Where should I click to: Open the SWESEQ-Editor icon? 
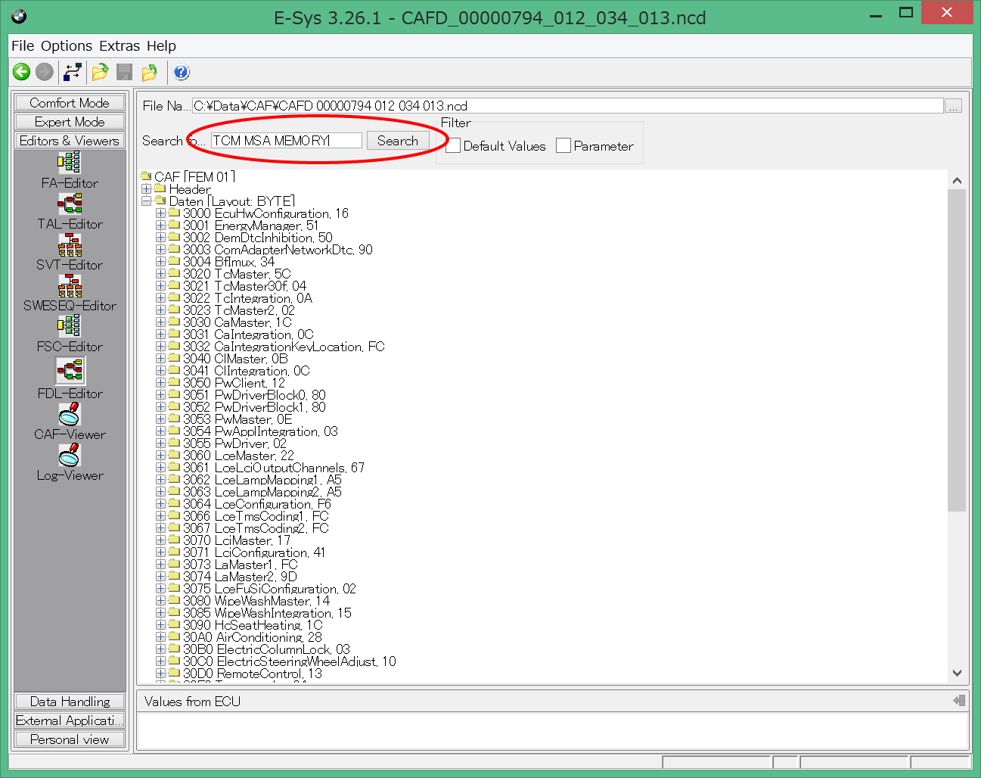click(x=70, y=285)
